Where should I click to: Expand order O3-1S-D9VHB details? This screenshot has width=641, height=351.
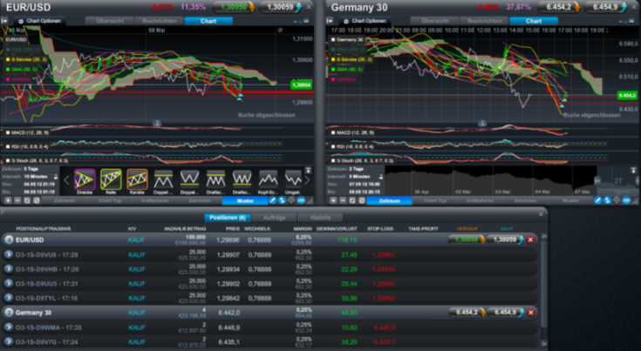(x=9, y=269)
